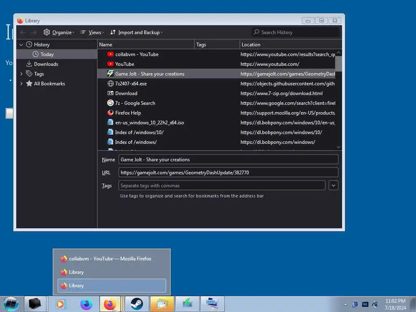Click the globe icon beside 7z2407-x64.exe

pyautogui.click(x=110, y=84)
